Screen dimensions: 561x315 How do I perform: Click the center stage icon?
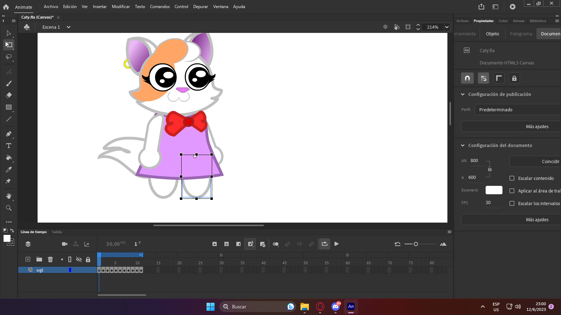[385, 27]
